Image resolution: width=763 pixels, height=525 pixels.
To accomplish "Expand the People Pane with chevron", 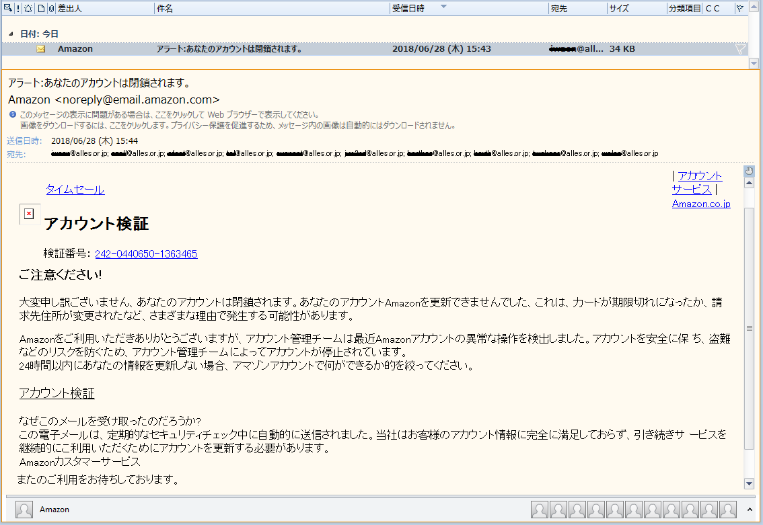I will tap(750, 510).
